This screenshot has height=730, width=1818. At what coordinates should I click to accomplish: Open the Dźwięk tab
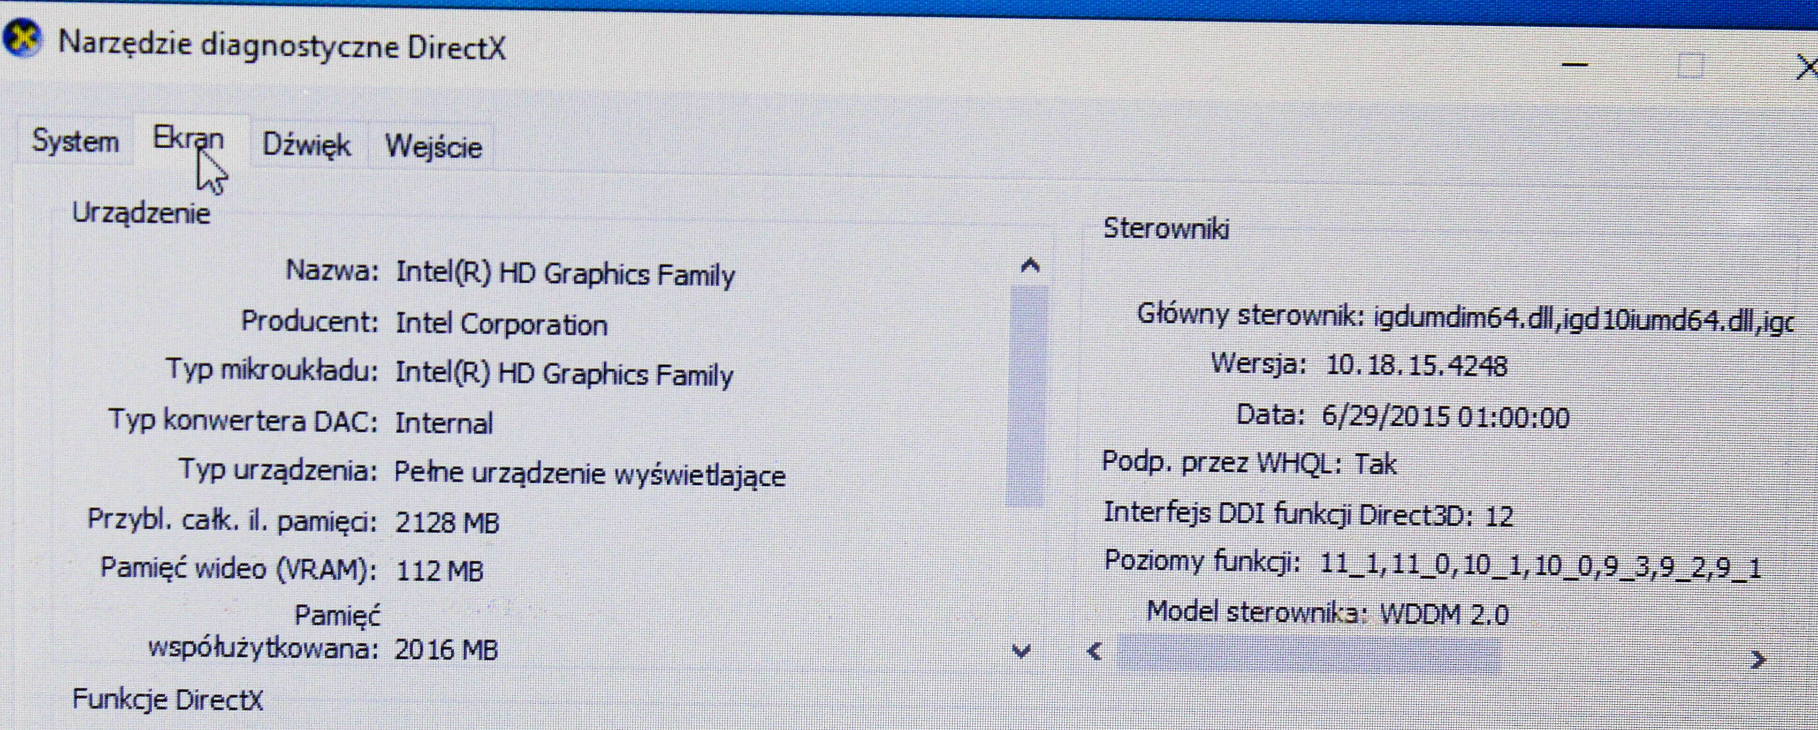coord(306,145)
